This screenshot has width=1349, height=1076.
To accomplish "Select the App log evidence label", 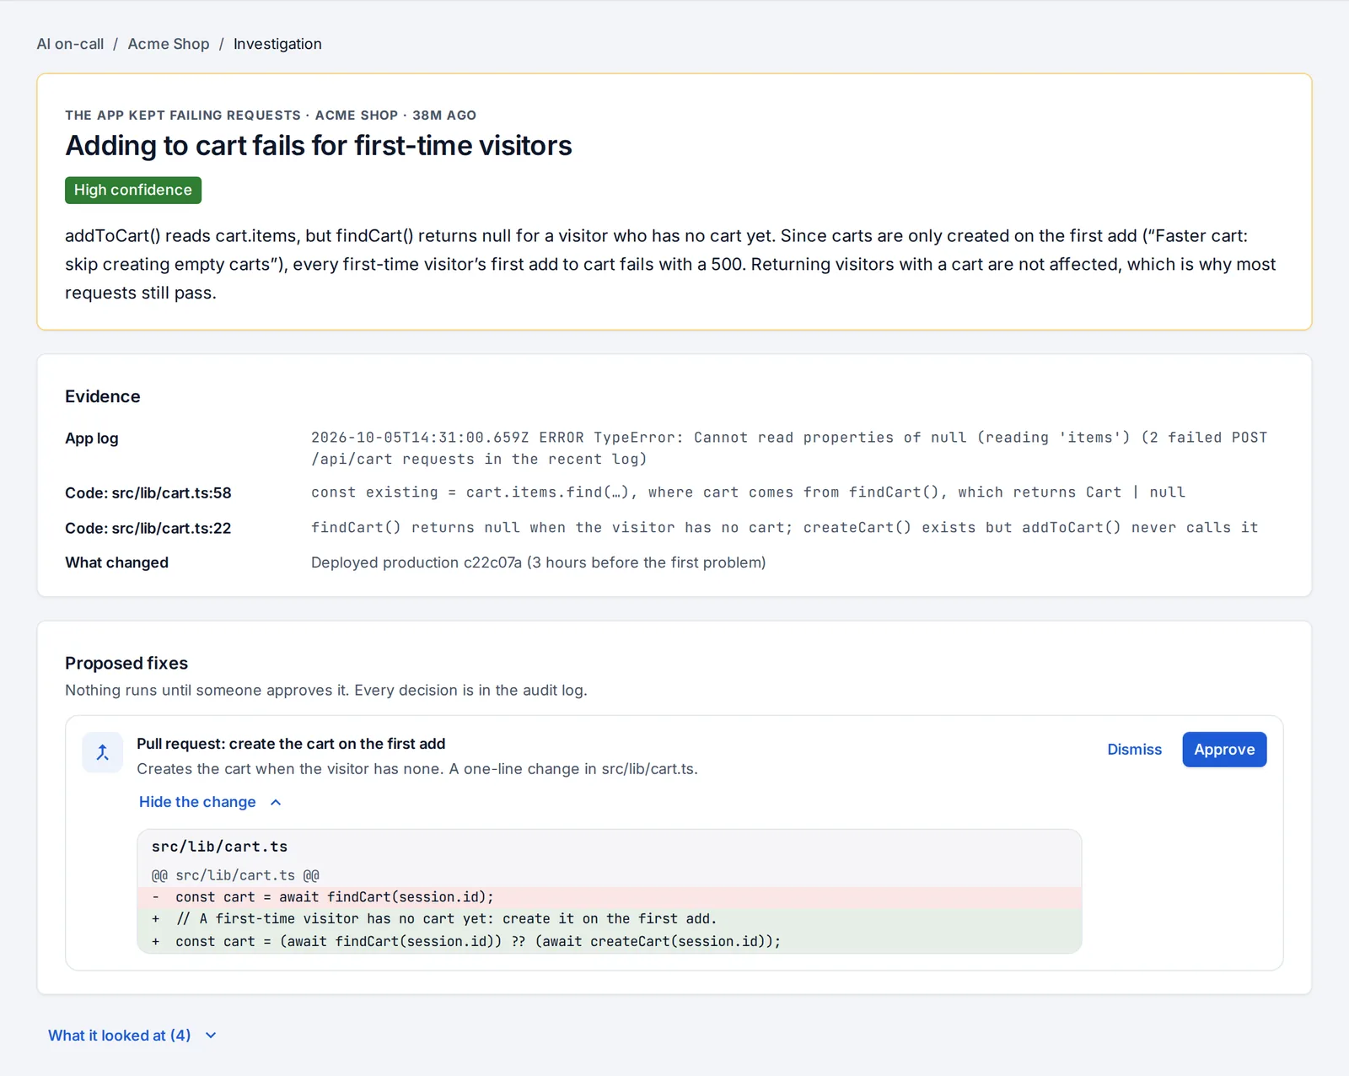I will (x=92, y=438).
